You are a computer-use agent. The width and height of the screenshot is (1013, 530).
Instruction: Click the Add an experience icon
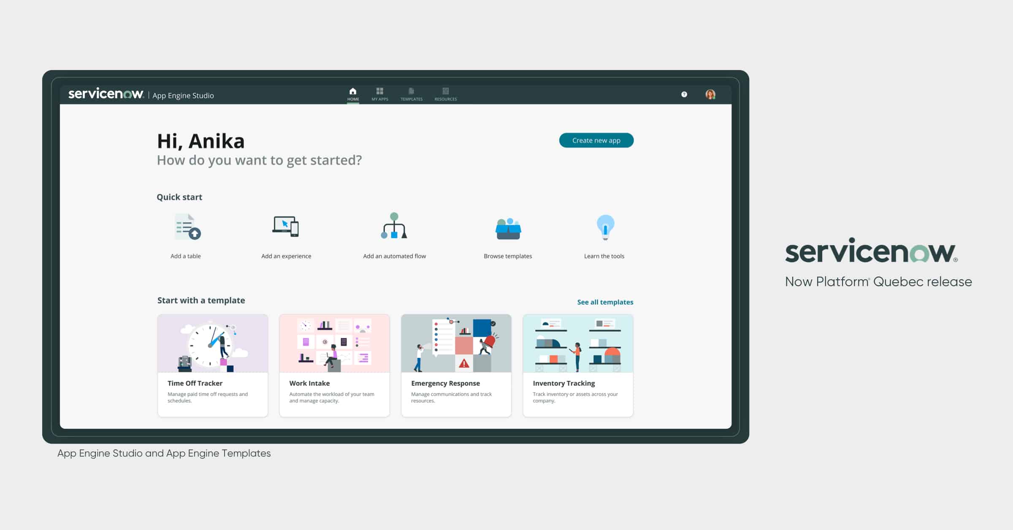coord(286,227)
